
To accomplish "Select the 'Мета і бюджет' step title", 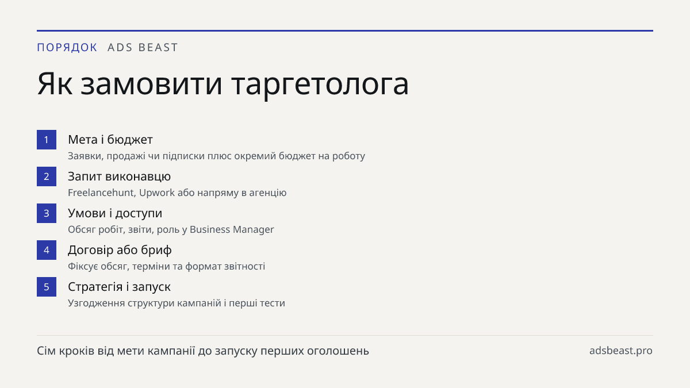I will (110, 140).
